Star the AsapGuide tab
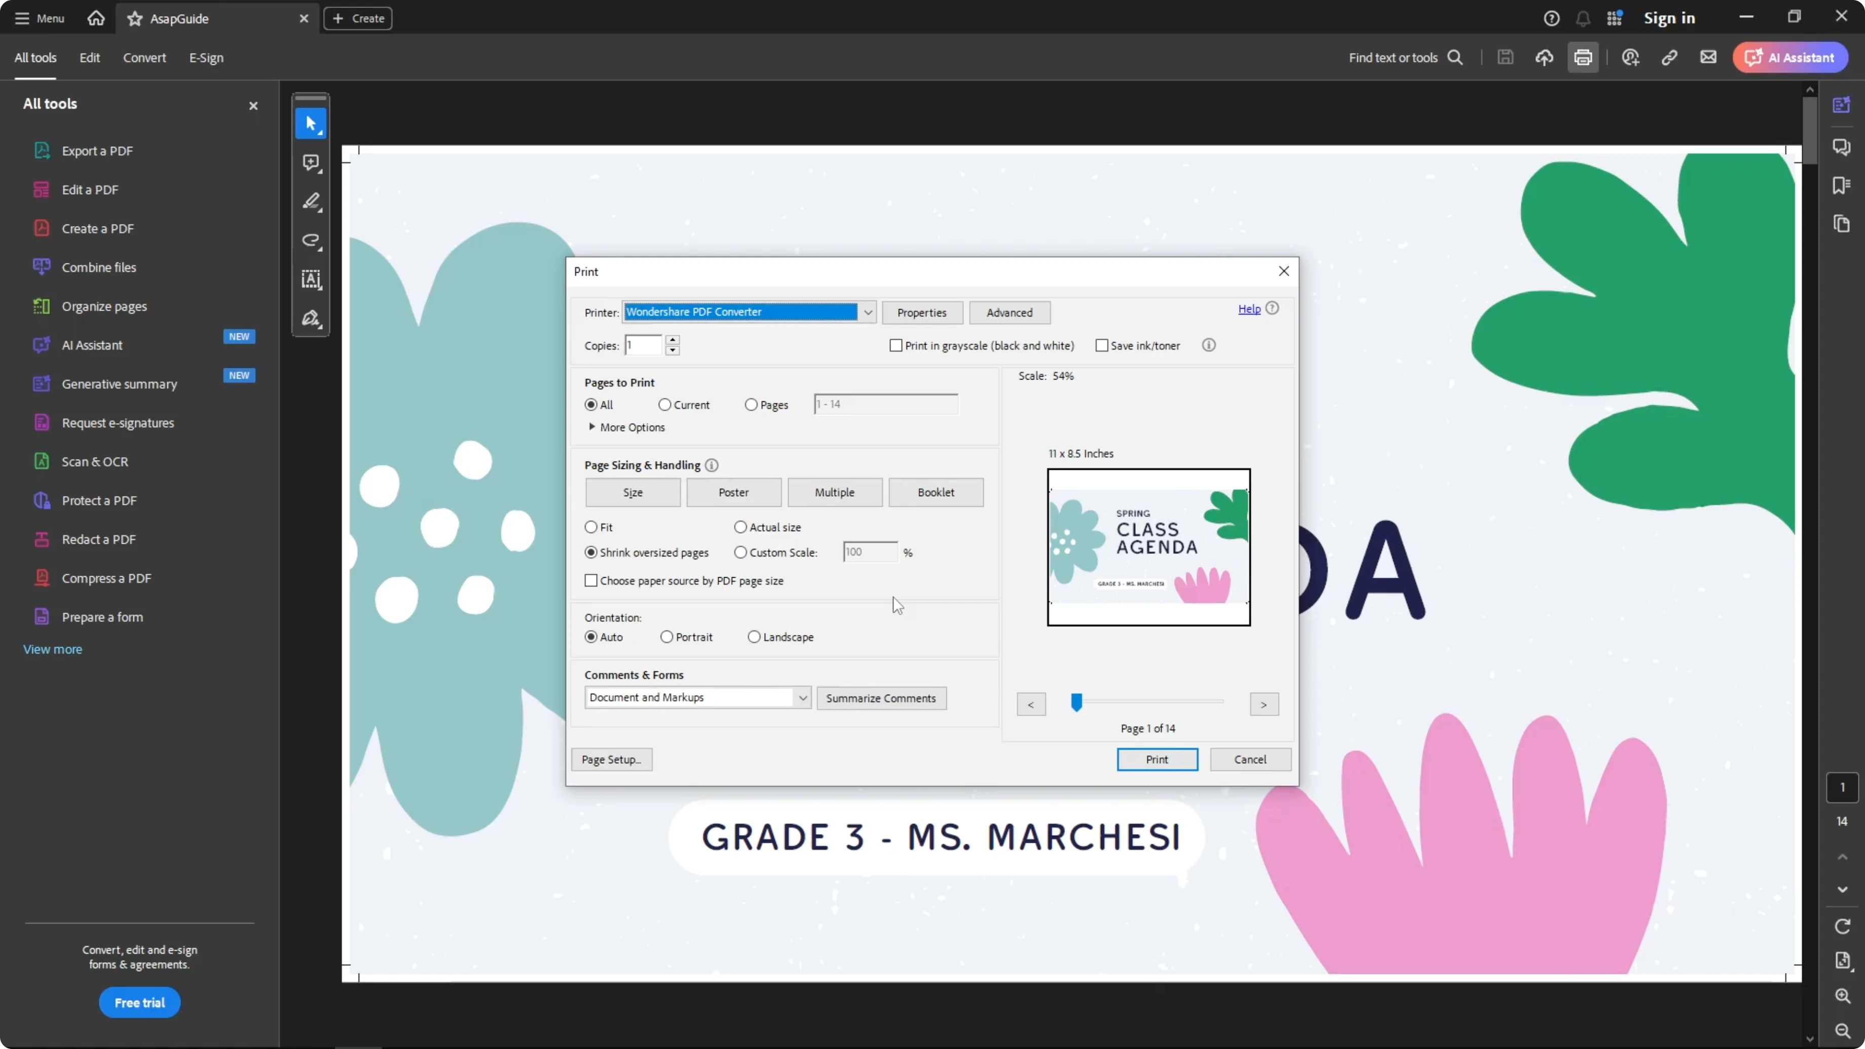This screenshot has height=1049, width=1865. [x=135, y=19]
